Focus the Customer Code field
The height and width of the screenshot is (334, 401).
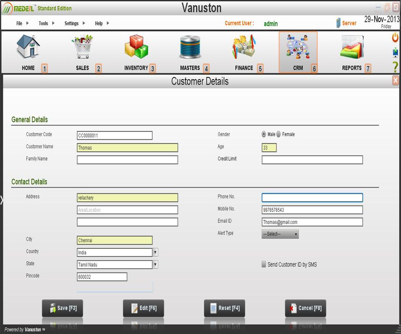(114, 135)
